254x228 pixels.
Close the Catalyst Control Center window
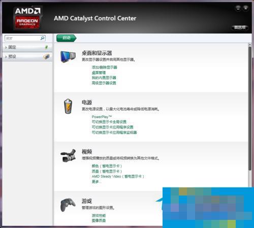tap(245, 8)
